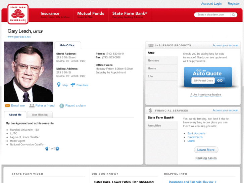Click the Report a claim link

coord(76,105)
